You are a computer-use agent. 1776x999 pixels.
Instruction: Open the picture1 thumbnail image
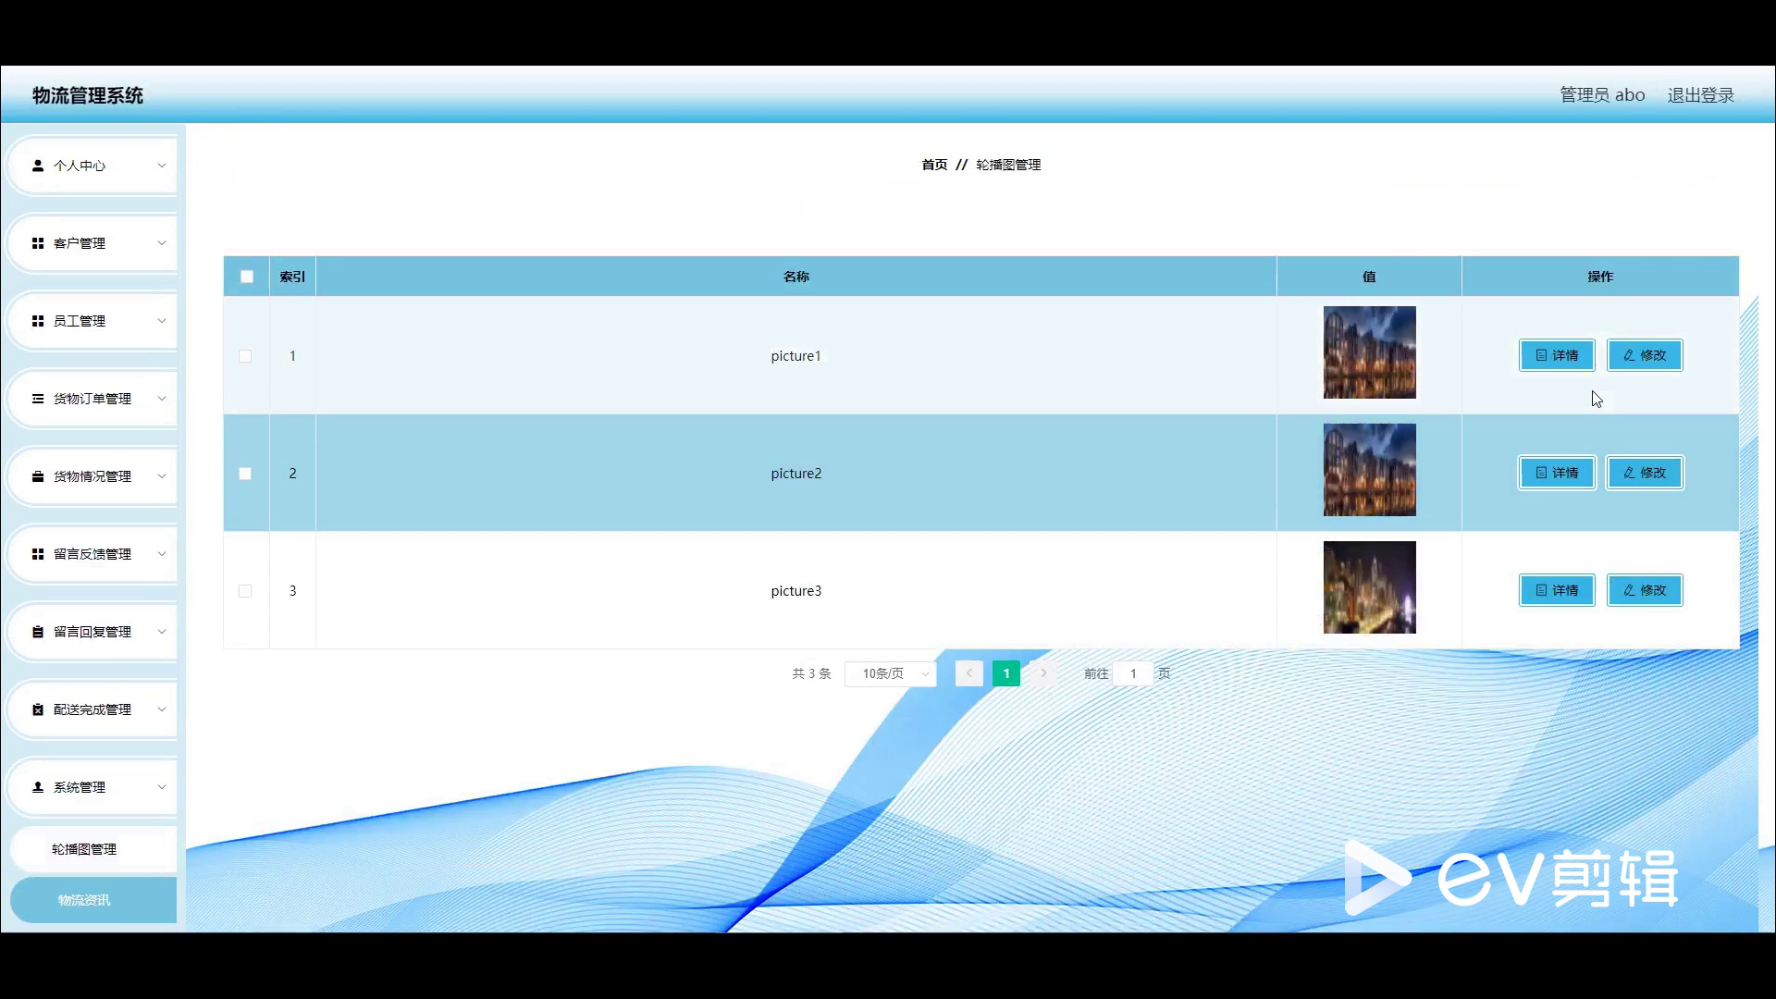[x=1369, y=352]
